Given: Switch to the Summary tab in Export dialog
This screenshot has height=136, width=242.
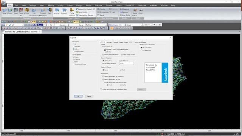Looking at the screenshot, I should [109, 42].
